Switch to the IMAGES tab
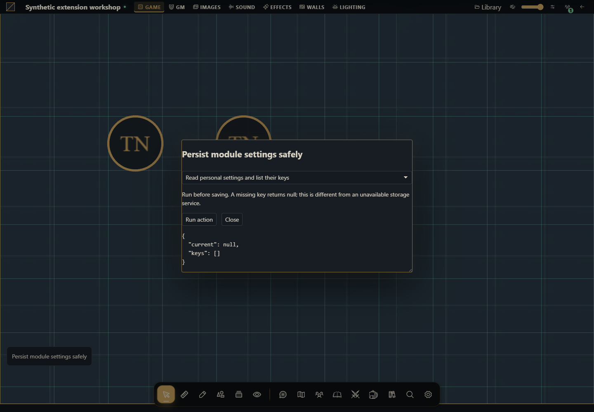The height and width of the screenshot is (412, 594). pyautogui.click(x=207, y=7)
